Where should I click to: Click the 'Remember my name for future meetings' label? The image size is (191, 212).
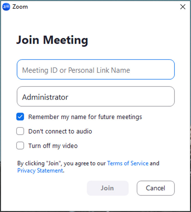[85, 117]
